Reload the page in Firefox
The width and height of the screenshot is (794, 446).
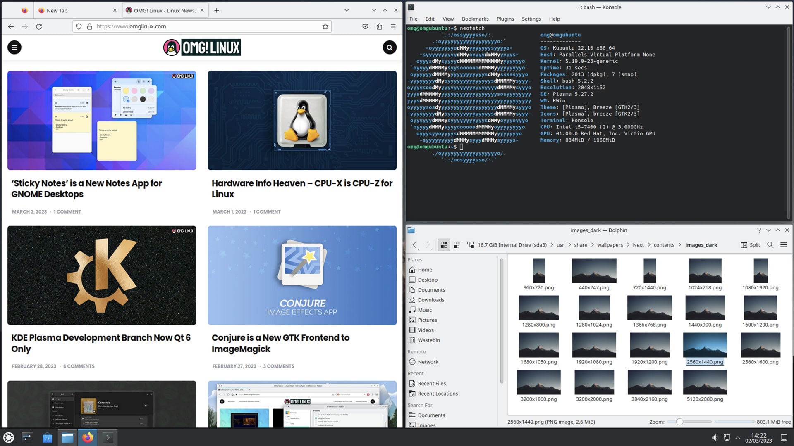tap(39, 26)
